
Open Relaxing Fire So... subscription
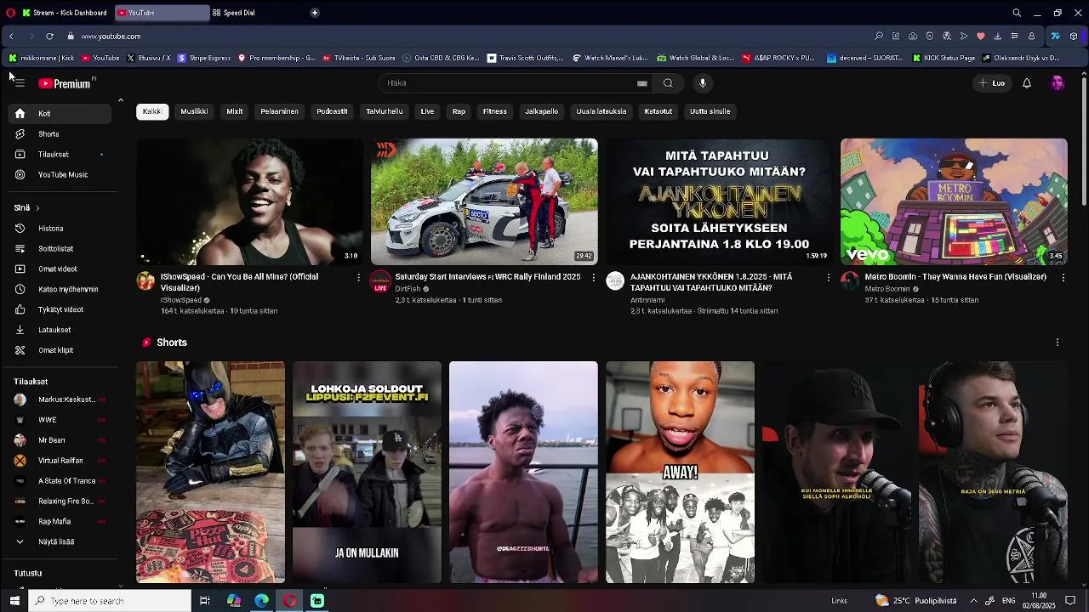click(60, 501)
